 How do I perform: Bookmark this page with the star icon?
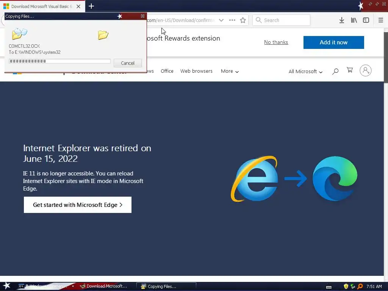(x=243, y=20)
